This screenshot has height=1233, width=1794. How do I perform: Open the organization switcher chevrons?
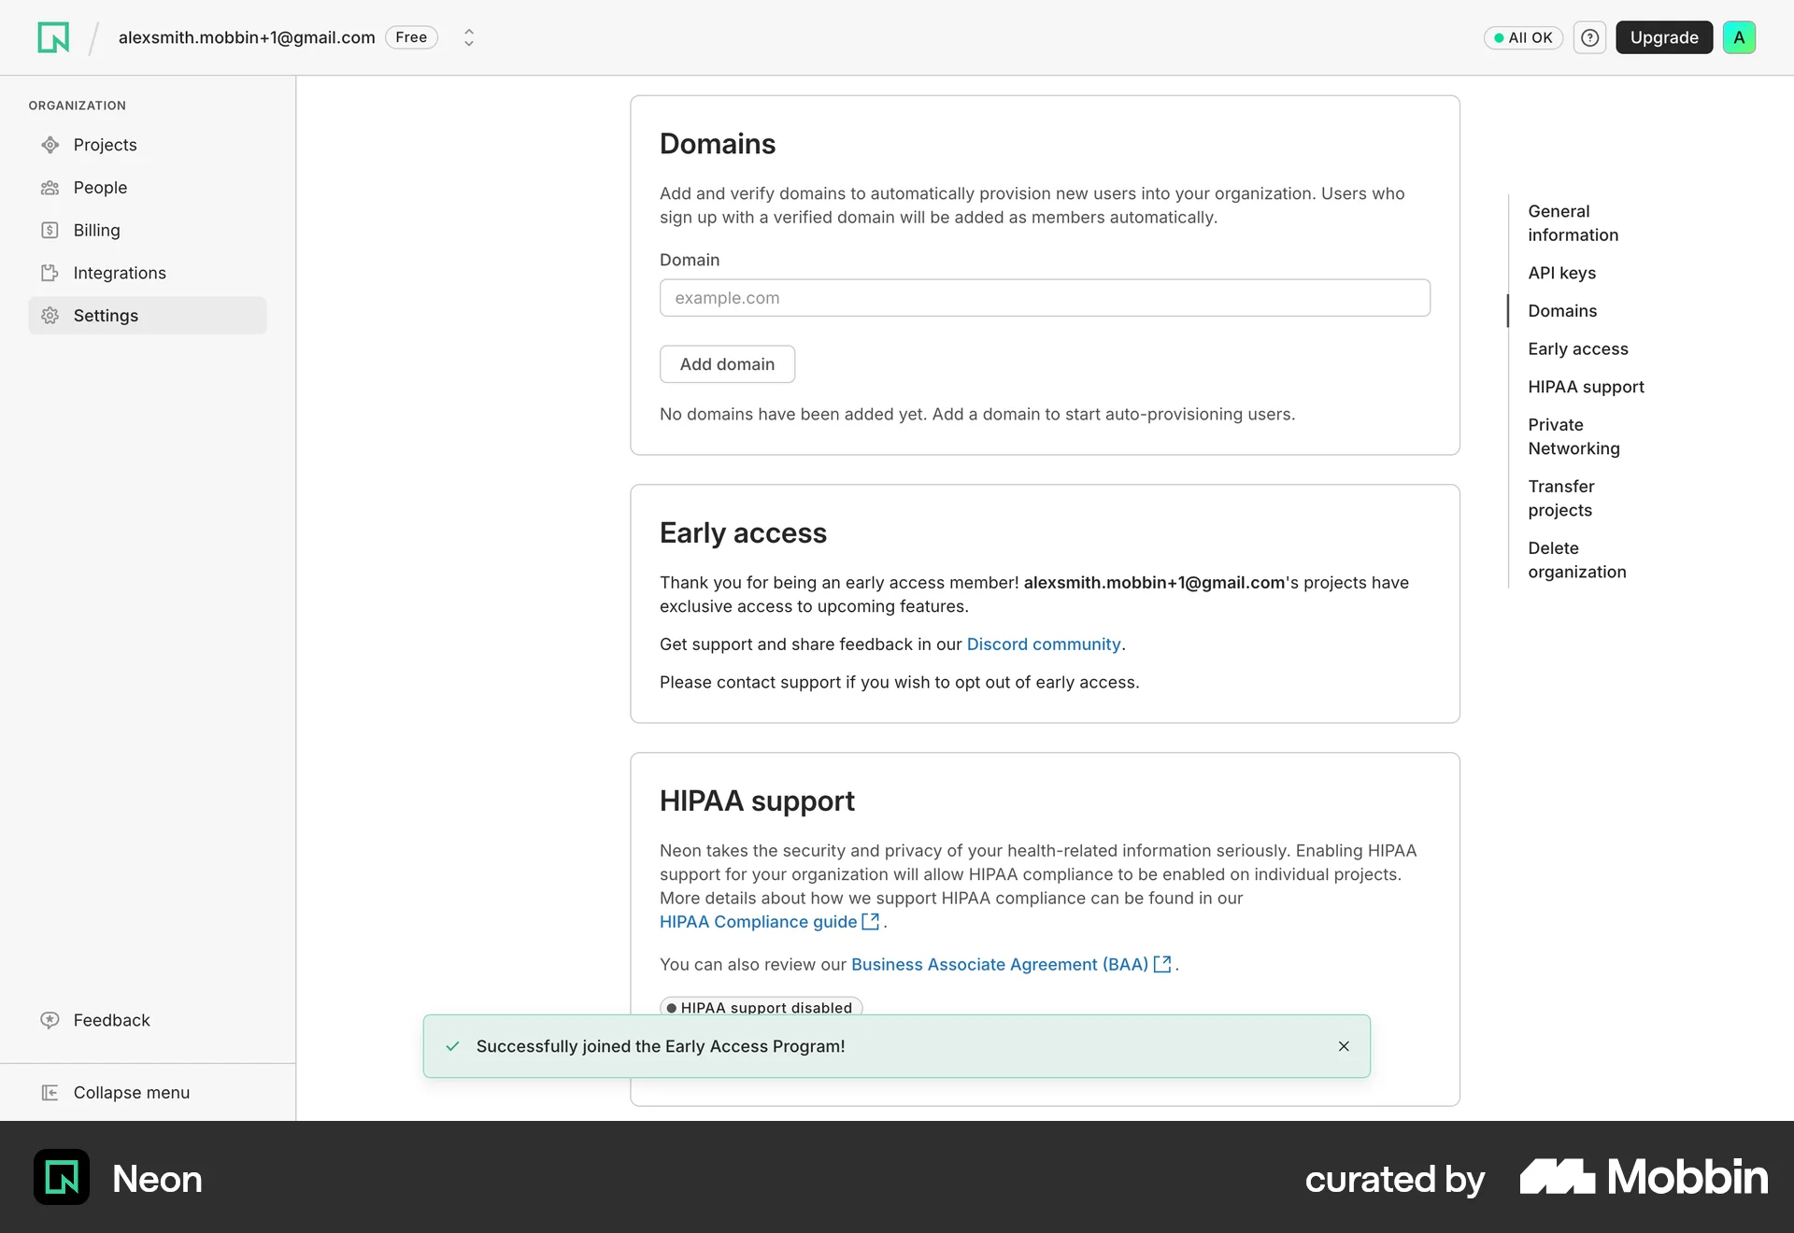[x=469, y=37]
